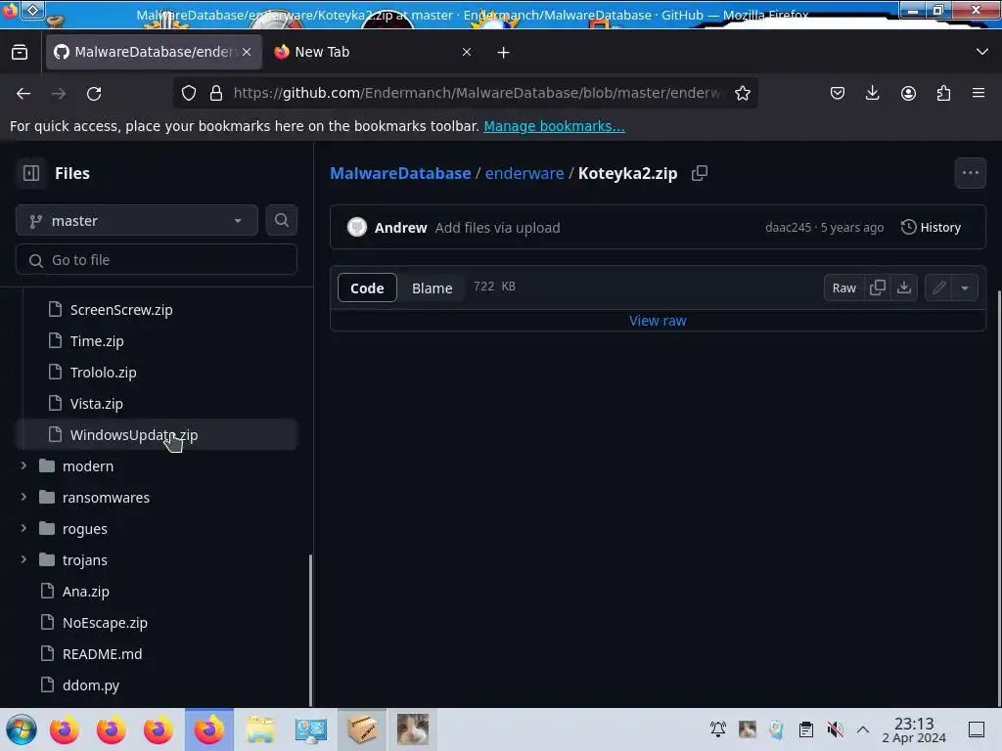Open the Save to Pocket icon
Screen dimensions: 1002x751
(x=838, y=93)
